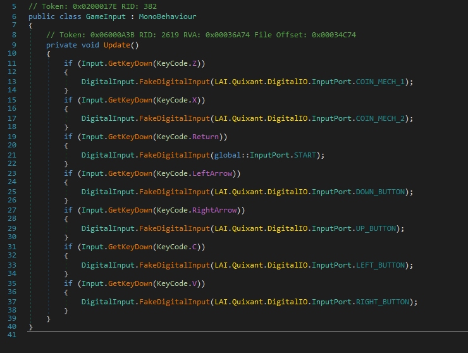Click the 'if' keyword on line 35

point(68,283)
